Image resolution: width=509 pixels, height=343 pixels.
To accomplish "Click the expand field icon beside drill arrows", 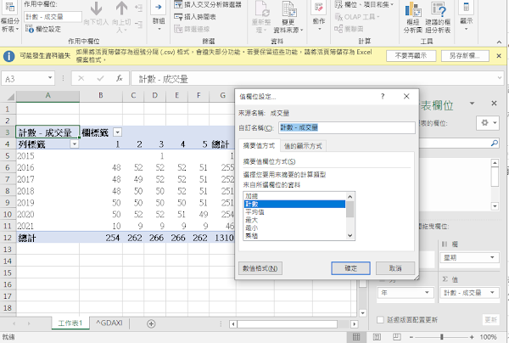I will (x=138, y=8).
